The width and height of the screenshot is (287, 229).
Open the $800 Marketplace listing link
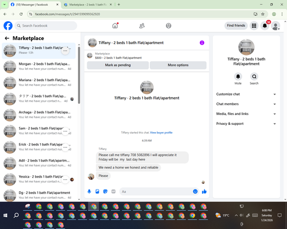pos(118,58)
